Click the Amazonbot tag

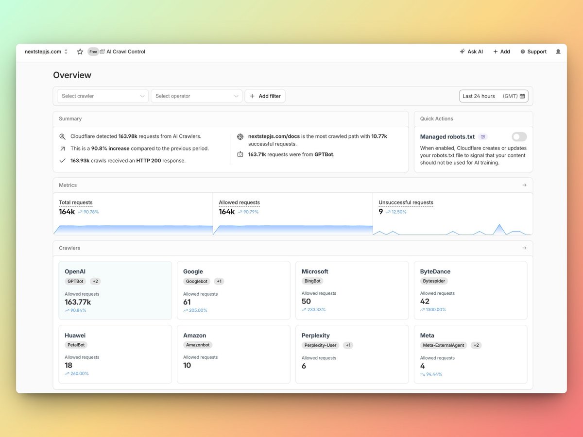(198, 345)
